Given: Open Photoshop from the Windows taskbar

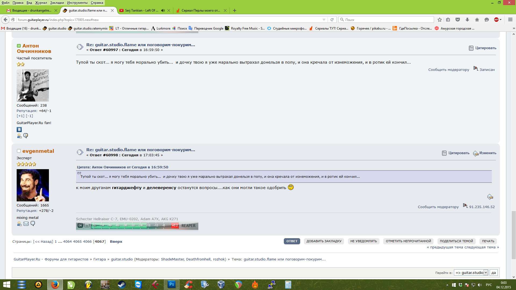Looking at the screenshot, I should pos(171,284).
